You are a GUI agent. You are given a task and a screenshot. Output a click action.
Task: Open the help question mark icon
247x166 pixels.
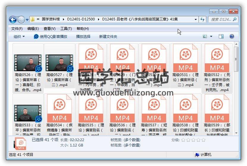click(232, 36)
